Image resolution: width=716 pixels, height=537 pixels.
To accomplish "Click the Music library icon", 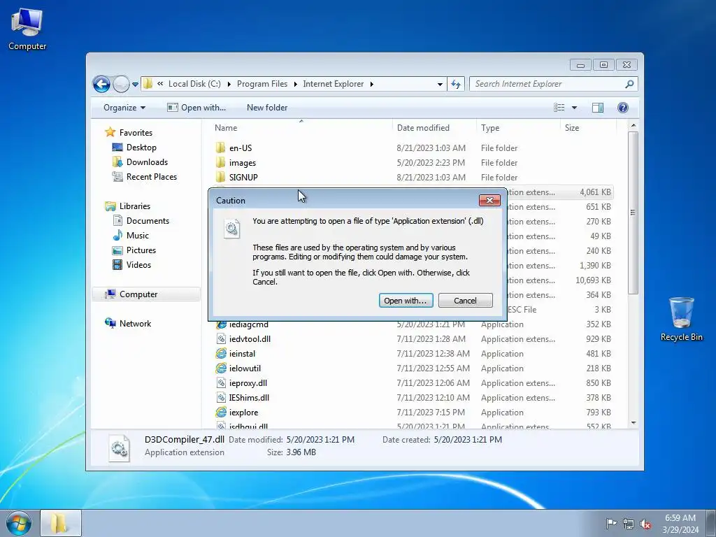I will coord(117,236).
